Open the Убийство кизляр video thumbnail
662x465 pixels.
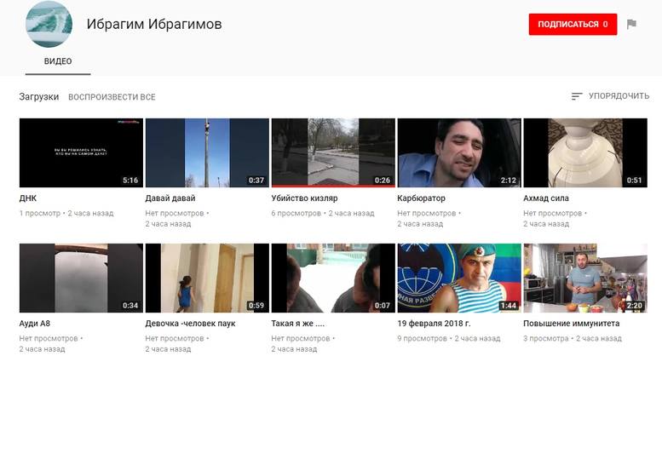pyautogui.click(x=333, y=152)
